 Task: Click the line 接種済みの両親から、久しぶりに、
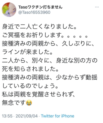(48, 44)
